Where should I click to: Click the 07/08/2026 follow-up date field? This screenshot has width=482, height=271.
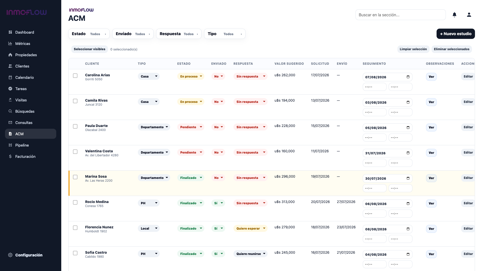point(387,77)
